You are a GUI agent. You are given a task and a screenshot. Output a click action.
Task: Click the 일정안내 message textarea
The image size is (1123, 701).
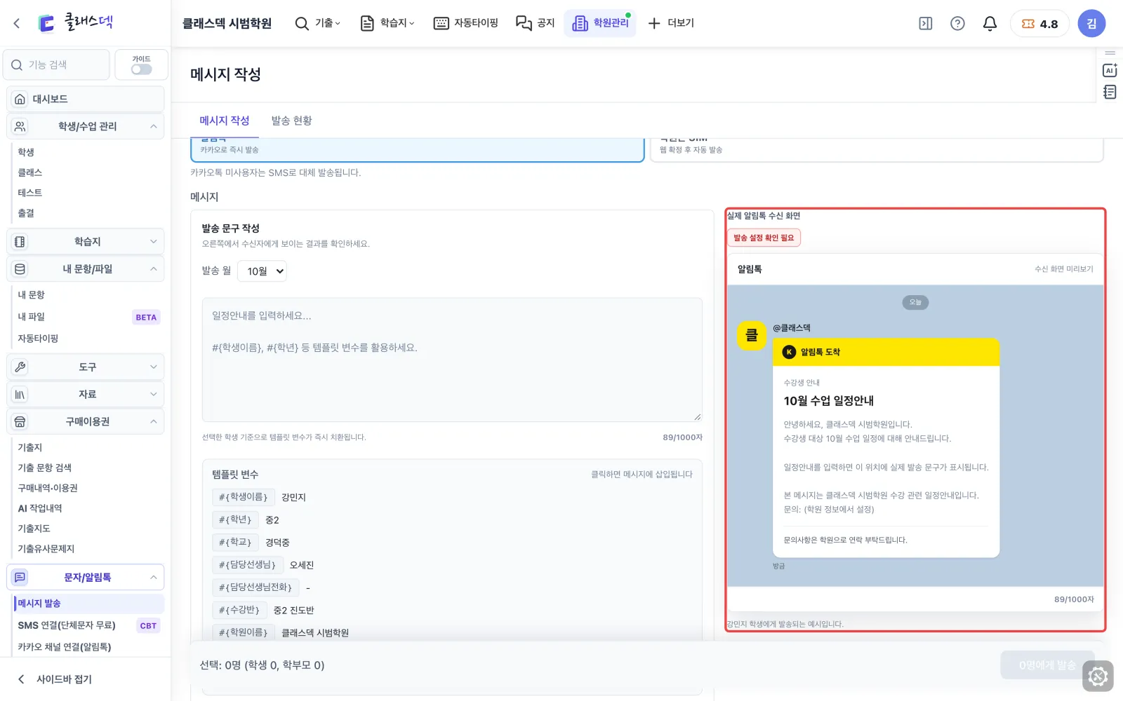tap(452, 360)
